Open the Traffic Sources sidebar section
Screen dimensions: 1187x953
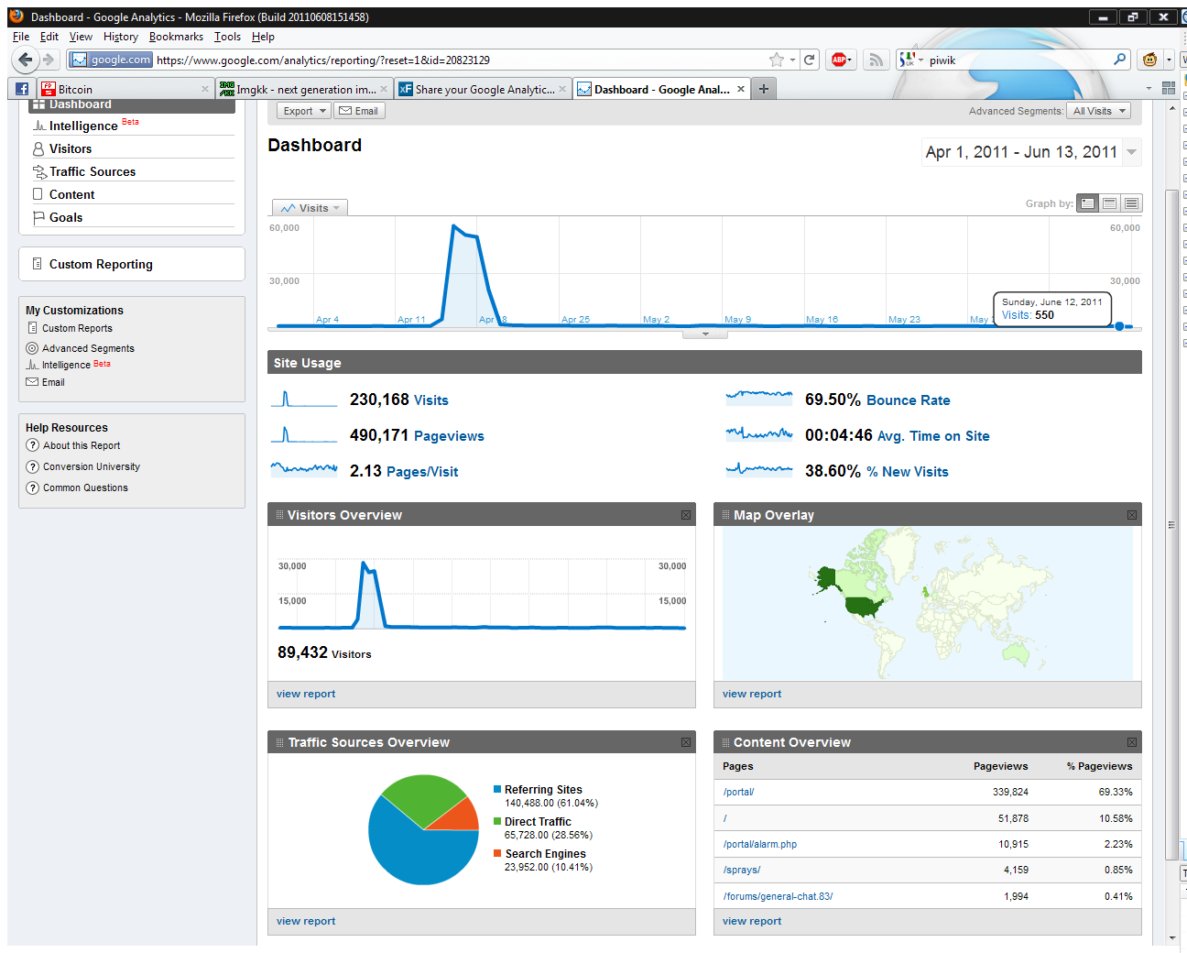(x=92, y=171)
